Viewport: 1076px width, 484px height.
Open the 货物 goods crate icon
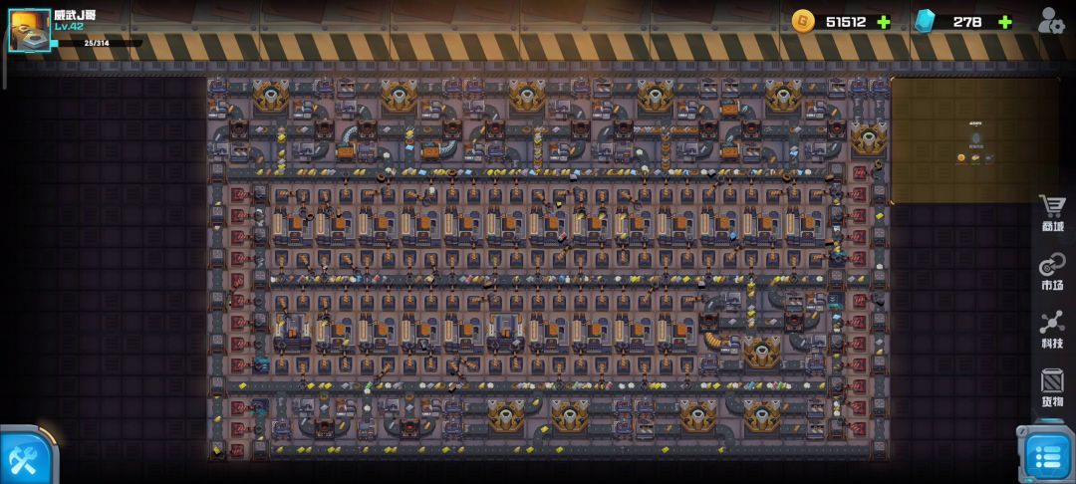pyautogui.click(x=1052, y=386)
